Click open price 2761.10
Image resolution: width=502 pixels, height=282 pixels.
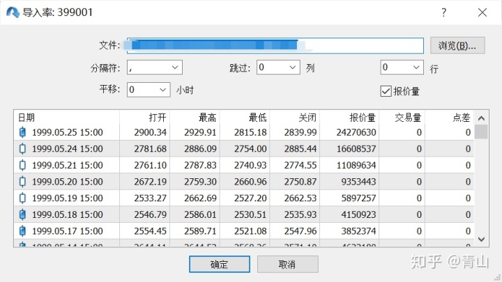point(150,165)
